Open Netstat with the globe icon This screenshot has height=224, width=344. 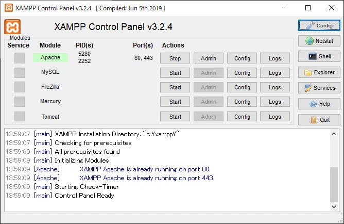pos(319,41)
